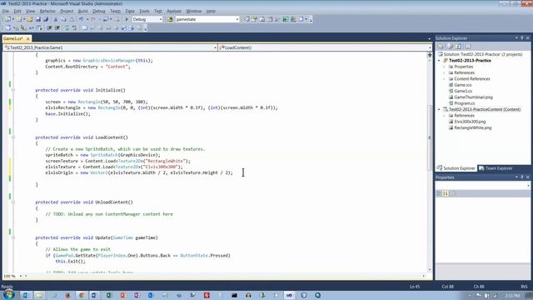Uncomment the selected lines icon
The height and width of the screenshot is (300, 533).
coord(74,28)
